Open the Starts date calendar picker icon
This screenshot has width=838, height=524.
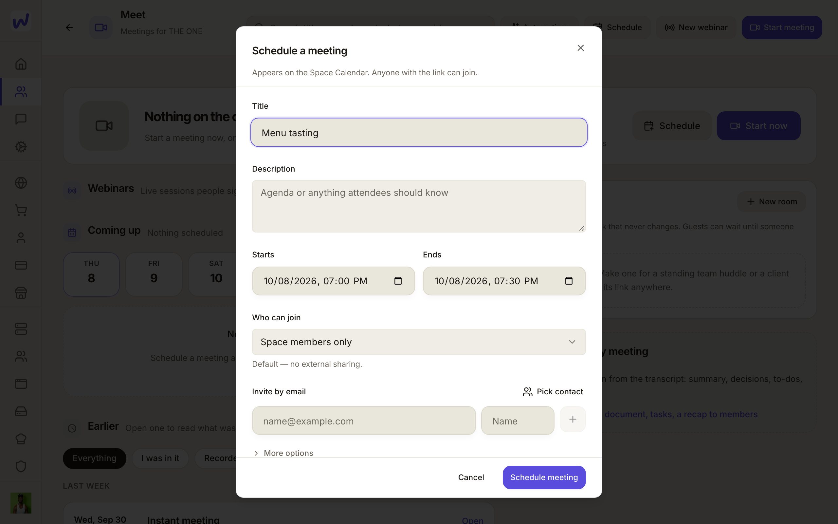[x=398, y=281]
